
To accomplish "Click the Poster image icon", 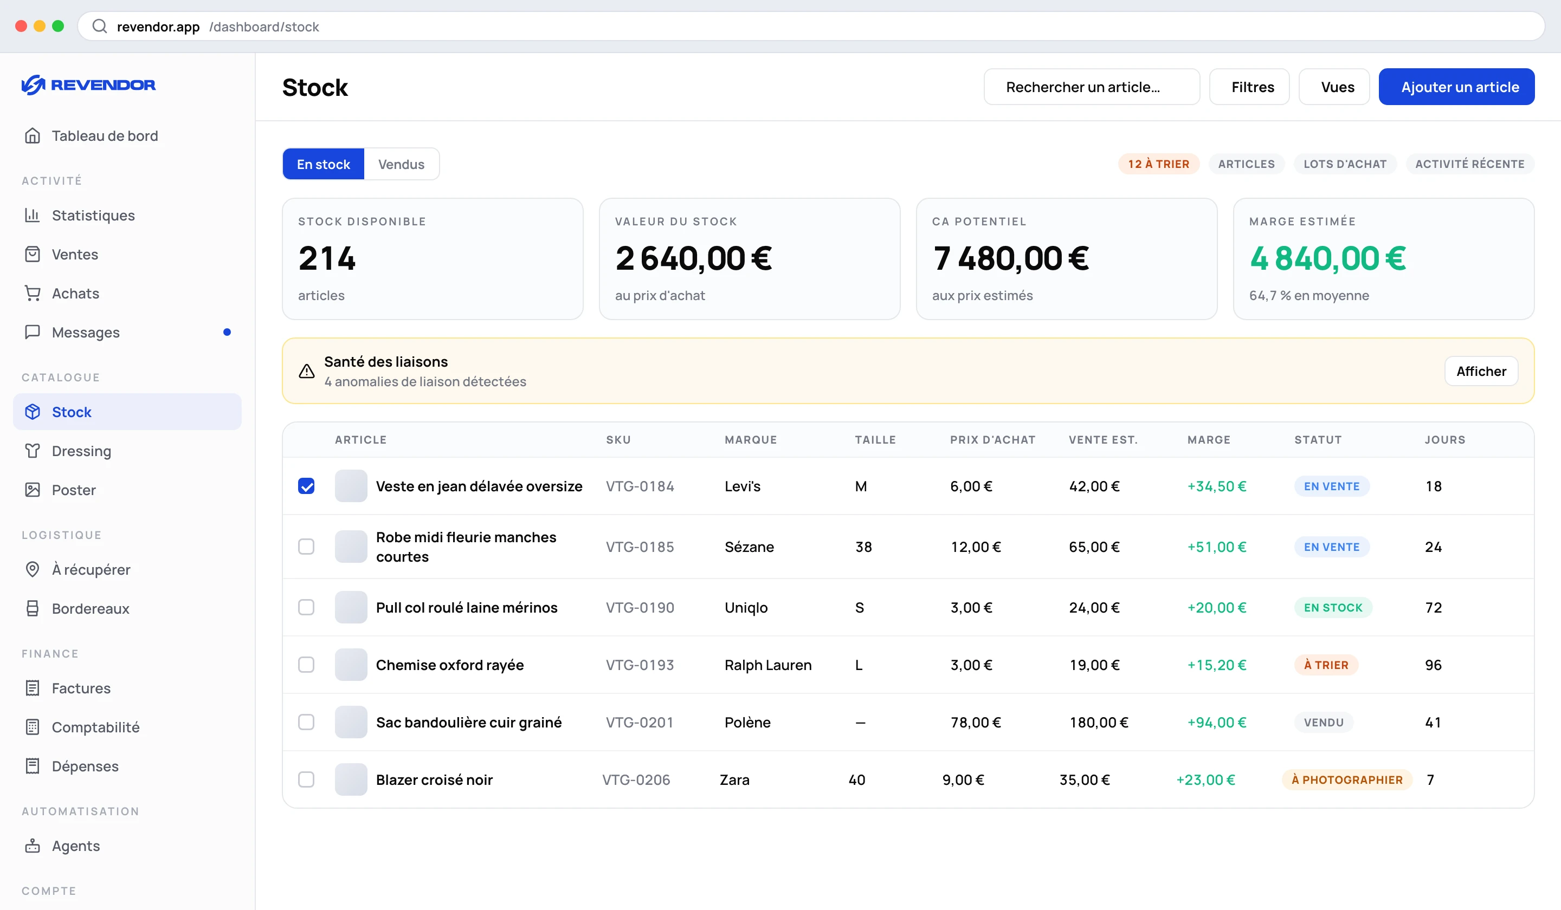I will [x=32, y=490].
